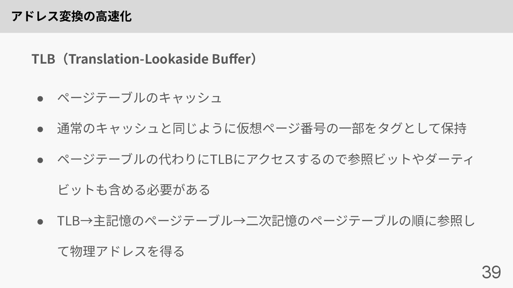Click the fourth bullet dot before TLB→主記憶
The image size is (513, 288).
pyautogui.click(x=40, y=222)
